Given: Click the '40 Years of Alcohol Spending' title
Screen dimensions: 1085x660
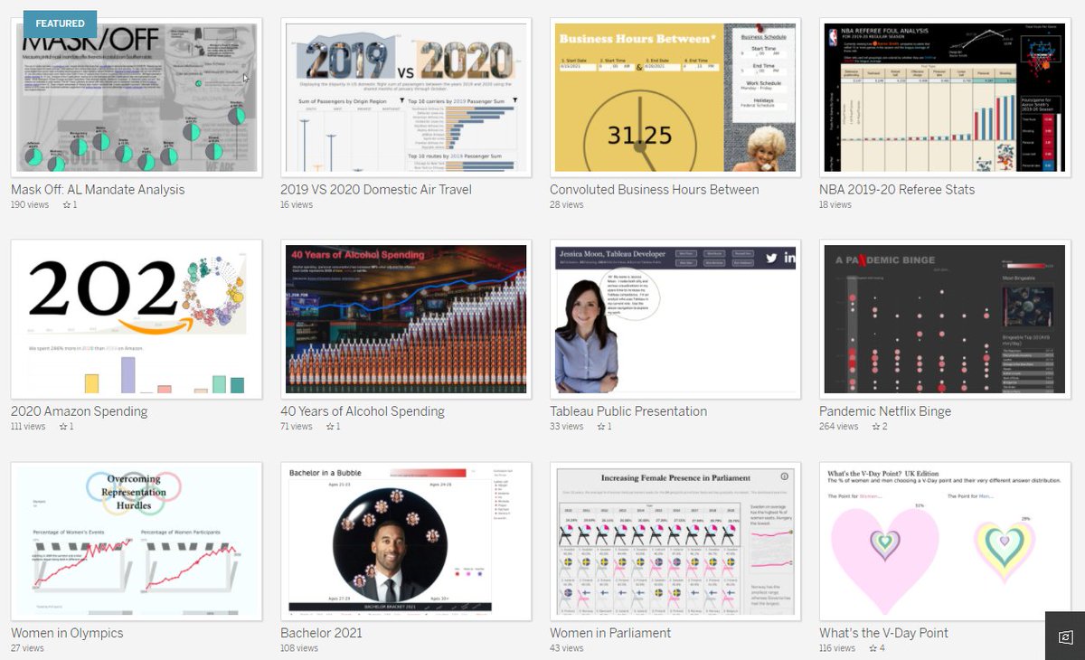Looking at the screenshot, I should pos(363,411).
